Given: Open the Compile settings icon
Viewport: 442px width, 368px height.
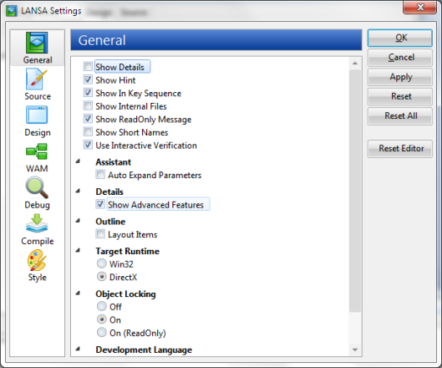Looking at the screenshot, I should (x=37, y=223).
